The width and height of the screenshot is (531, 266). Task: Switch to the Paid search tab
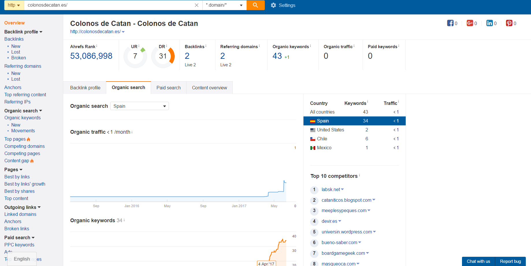169,88
